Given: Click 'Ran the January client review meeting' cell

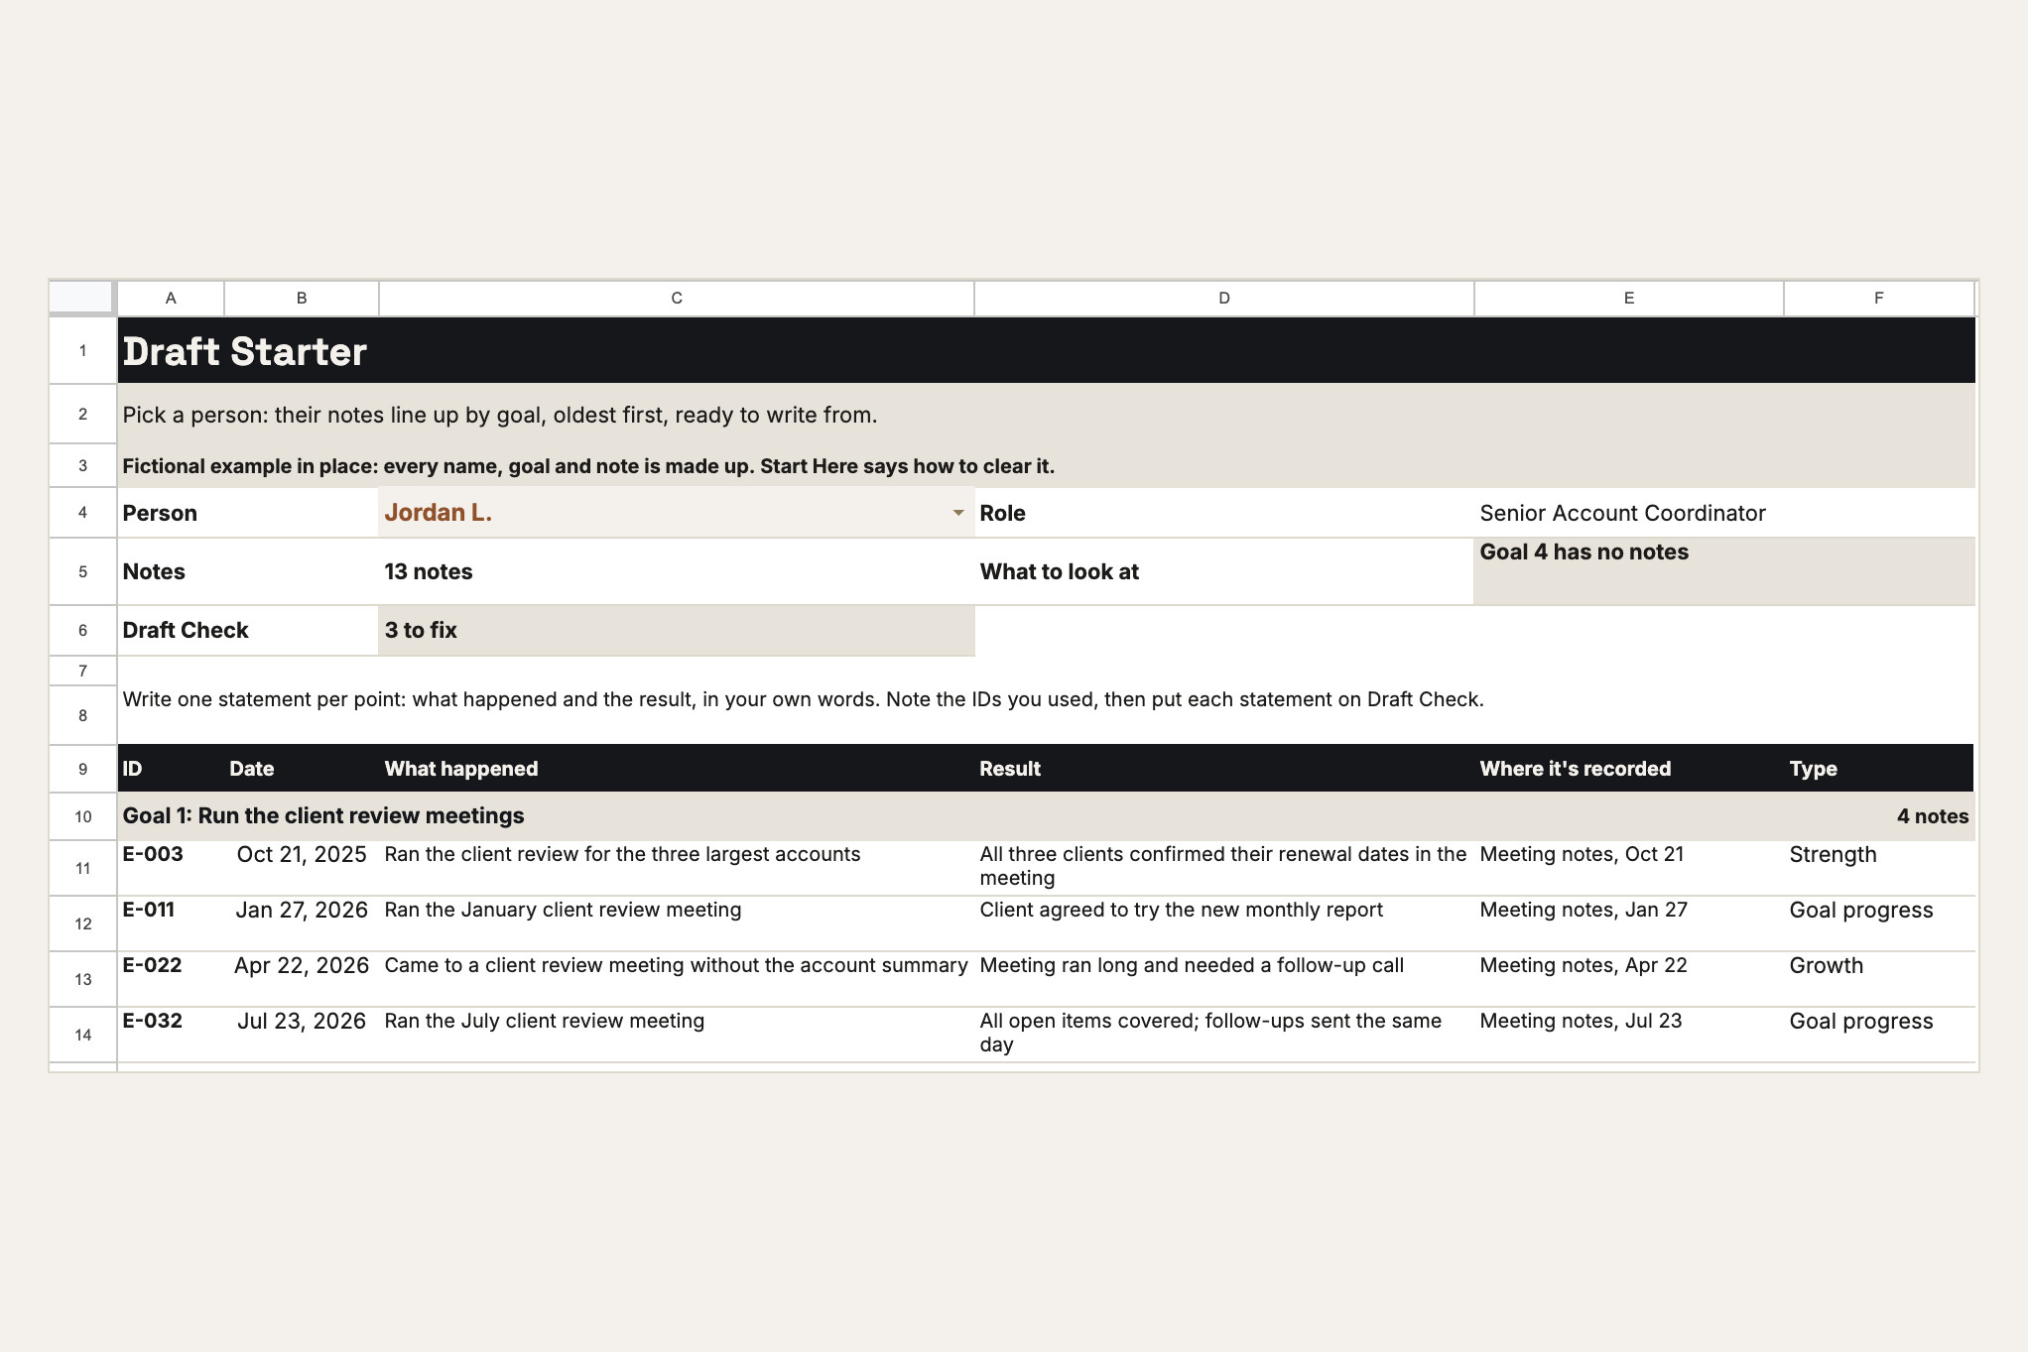Looking at the screenshot, I should tap(676, 923).
